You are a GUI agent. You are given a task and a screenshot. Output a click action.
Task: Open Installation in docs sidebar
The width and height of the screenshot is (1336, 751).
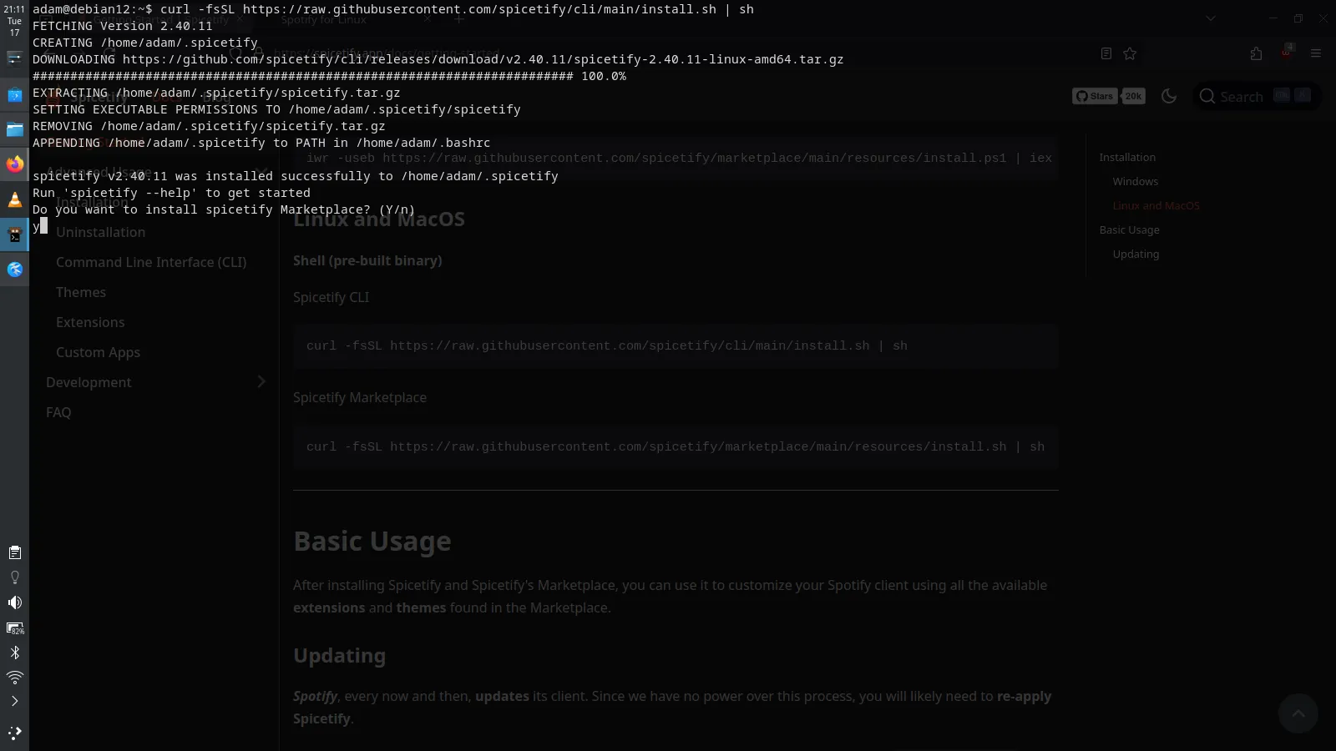coord(92,202)
